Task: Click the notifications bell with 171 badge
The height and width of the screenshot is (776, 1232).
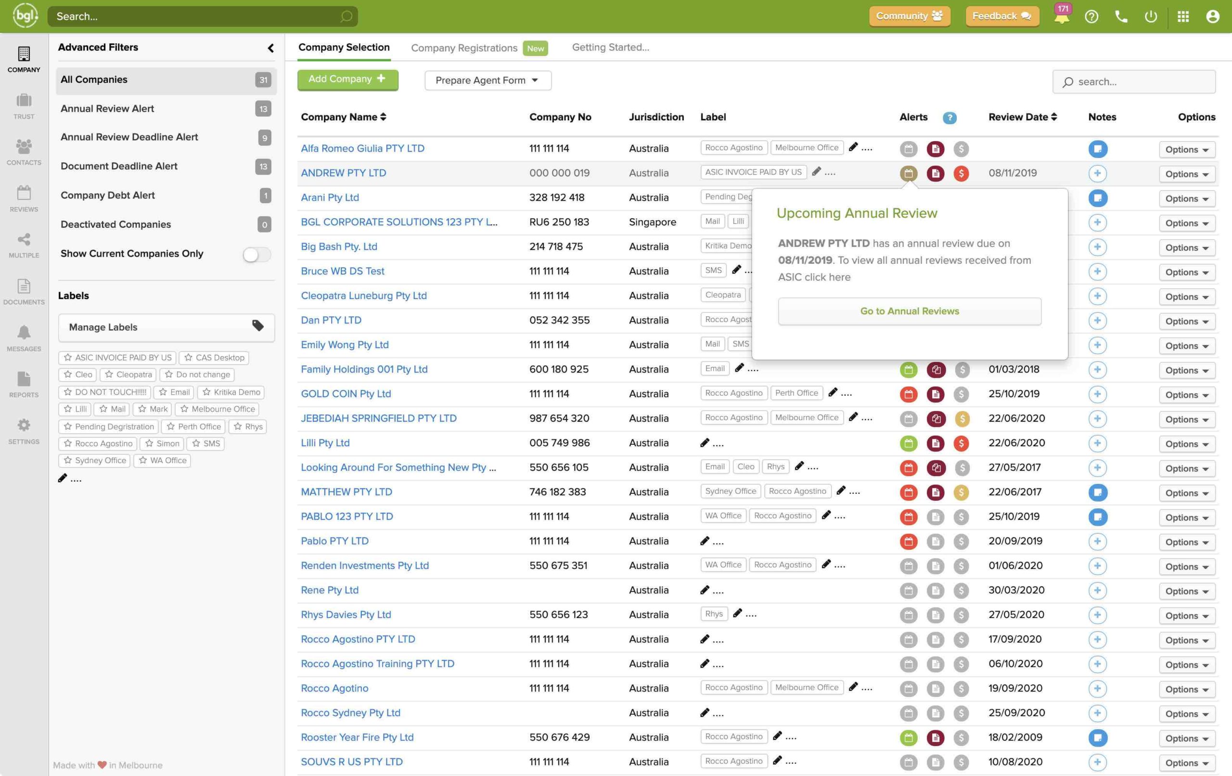Action: tap(1062, 16)
